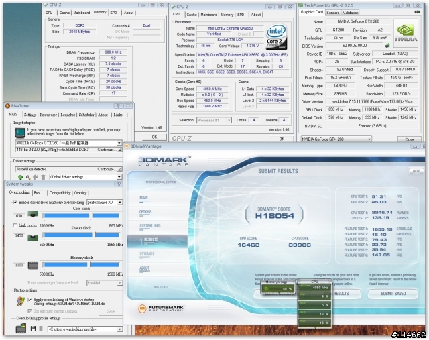Click the green plus icon in RivaTuner Driver settings
The image size is (429, 340).
tap(20, 178)
